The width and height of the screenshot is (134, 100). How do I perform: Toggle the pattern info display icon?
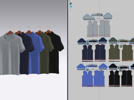(x=71, y=4)
